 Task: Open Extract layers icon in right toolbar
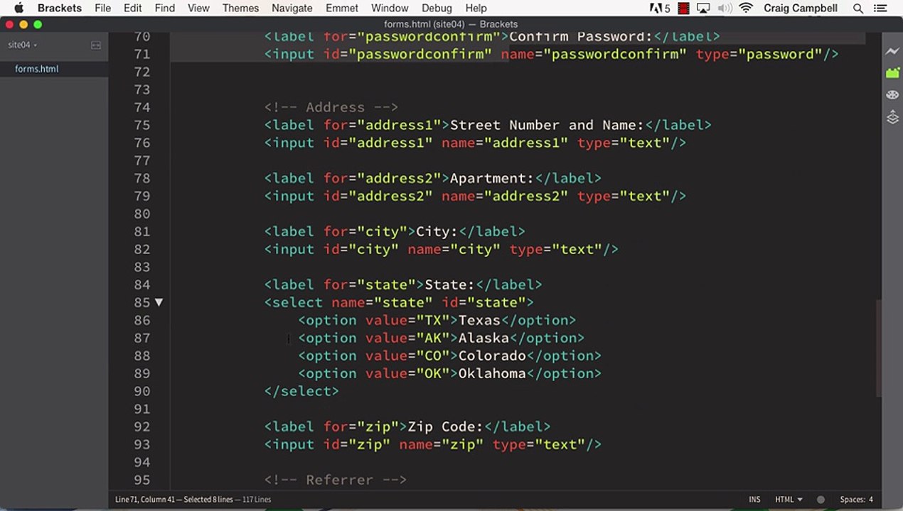point(892,117)
